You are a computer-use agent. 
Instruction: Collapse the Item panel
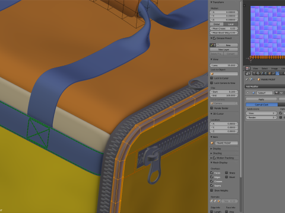coord(211,137)
